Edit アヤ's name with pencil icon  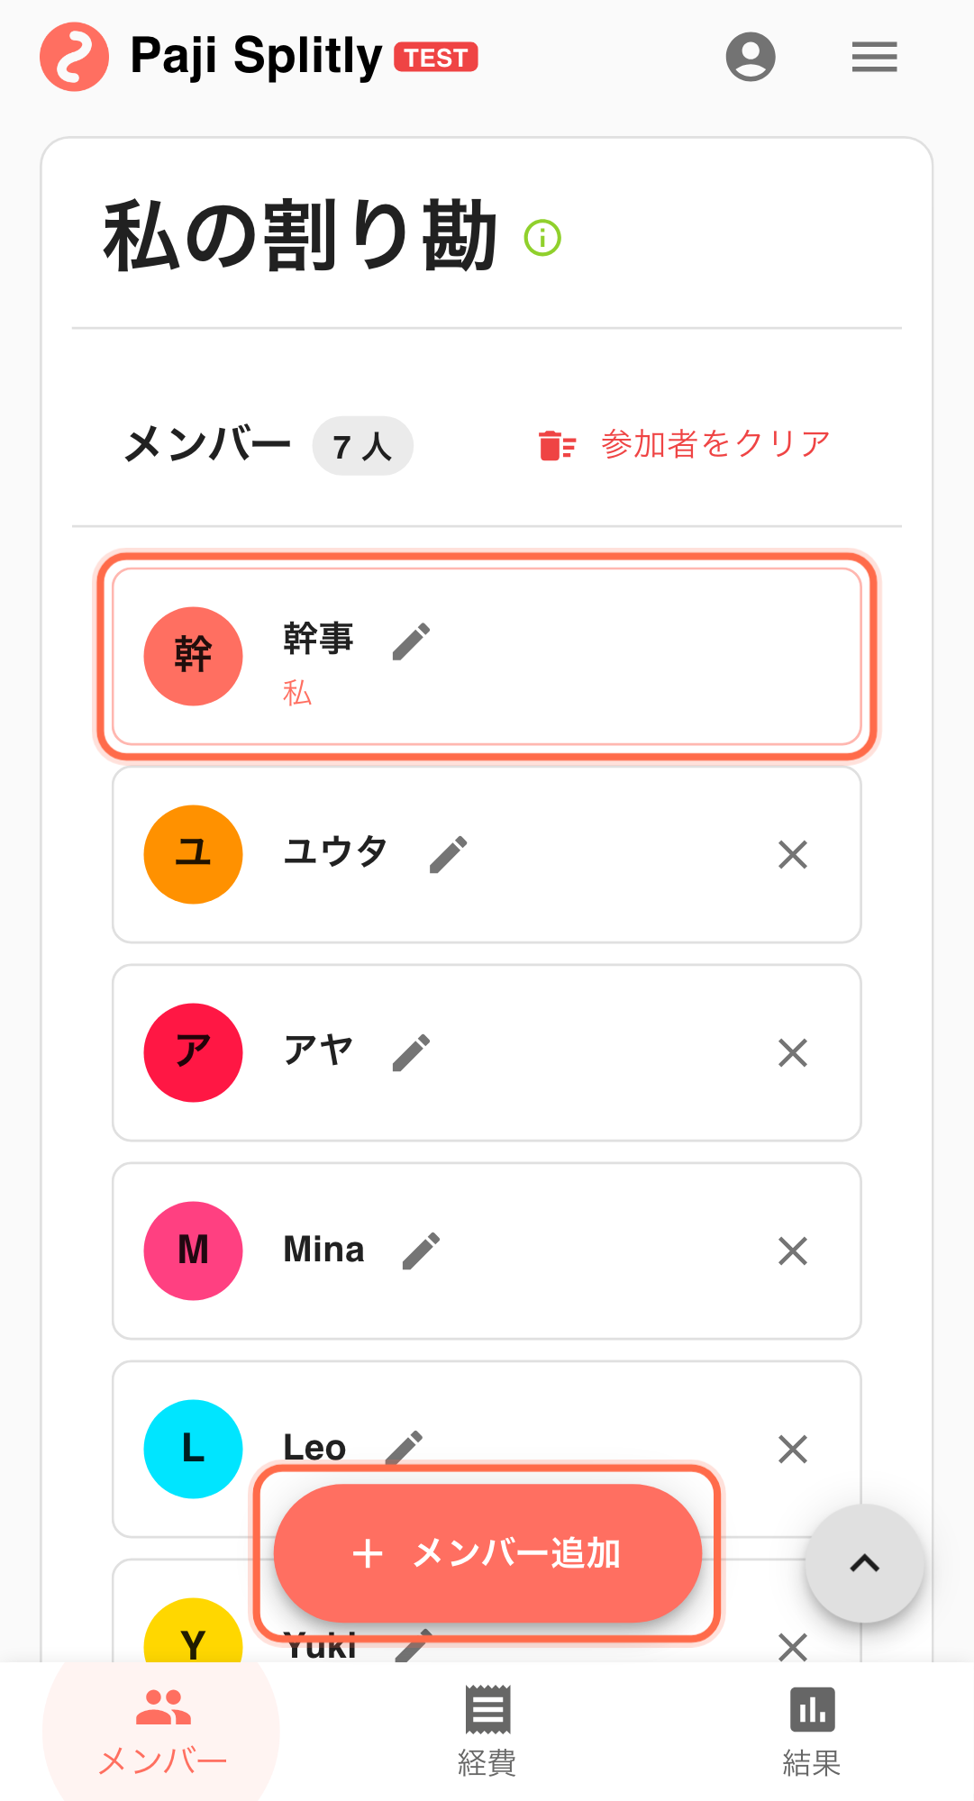(x=411, y=1052)
